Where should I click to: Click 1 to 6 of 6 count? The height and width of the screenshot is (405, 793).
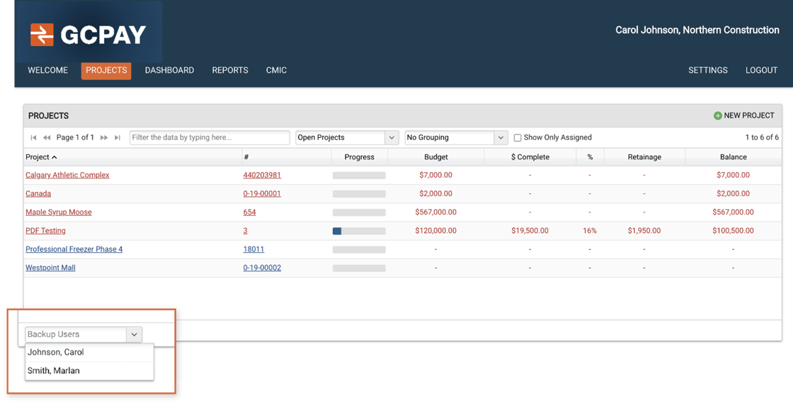(762, 137)
